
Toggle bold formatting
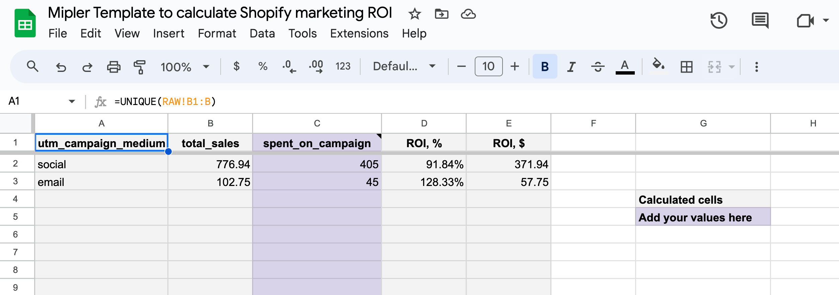pos(545,67)
